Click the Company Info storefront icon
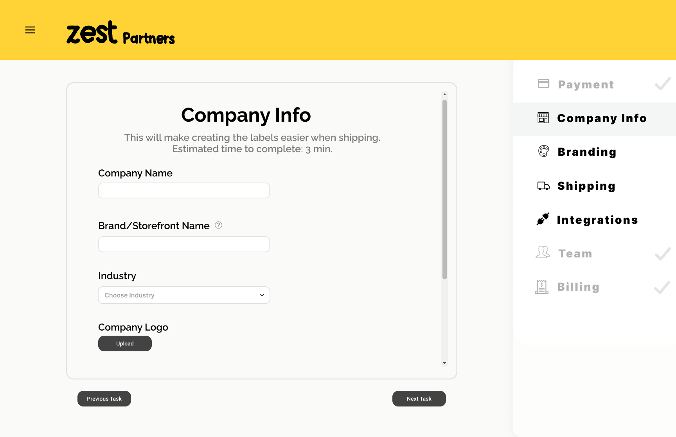The height and width of the screenshot is (437, 676). coord(543,118)
